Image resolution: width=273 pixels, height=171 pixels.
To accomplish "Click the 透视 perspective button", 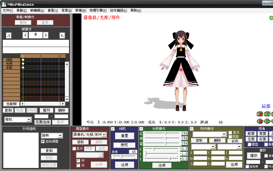I will point(124,145).
